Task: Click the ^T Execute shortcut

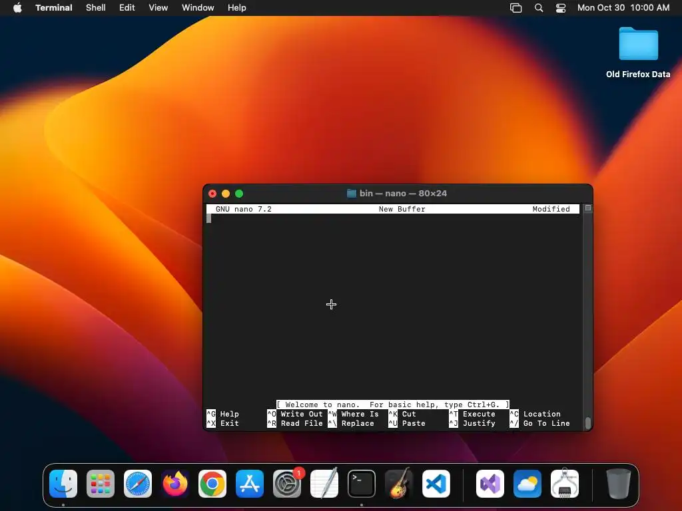Action: click(472, 414)
